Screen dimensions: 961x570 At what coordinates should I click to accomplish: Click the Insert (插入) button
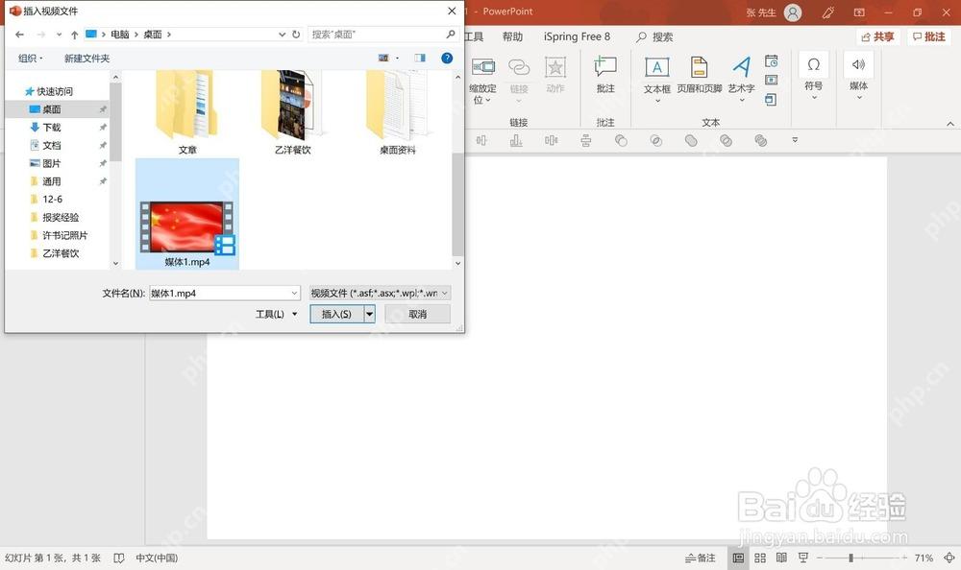[x=336, y=314]
